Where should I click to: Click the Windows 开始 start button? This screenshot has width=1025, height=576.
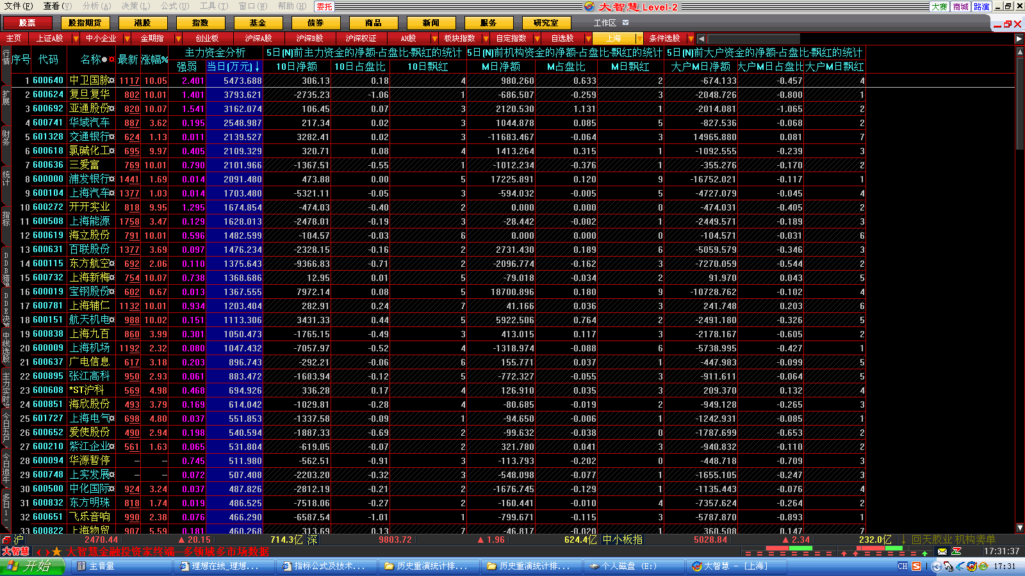(32, 566)
